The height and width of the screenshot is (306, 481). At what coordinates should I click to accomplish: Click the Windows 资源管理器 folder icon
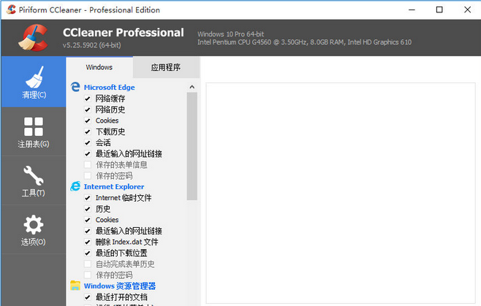click(75, 286)
